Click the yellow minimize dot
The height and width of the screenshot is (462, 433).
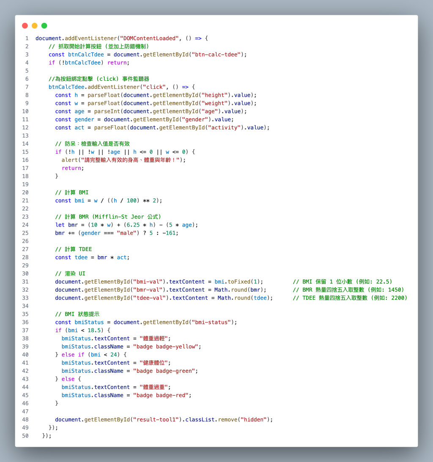tap(35, 26)
